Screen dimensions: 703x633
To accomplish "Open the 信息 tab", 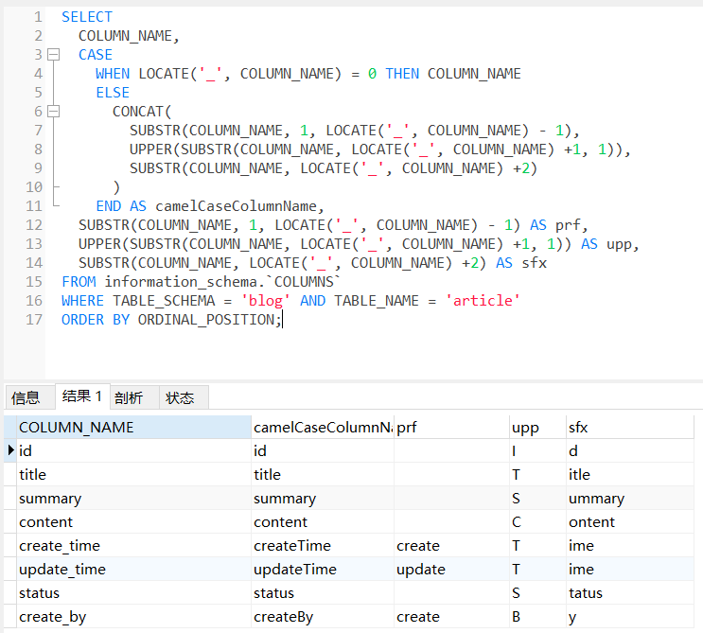I will 29,397.
